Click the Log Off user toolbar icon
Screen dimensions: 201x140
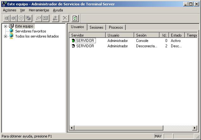(55, 18)
